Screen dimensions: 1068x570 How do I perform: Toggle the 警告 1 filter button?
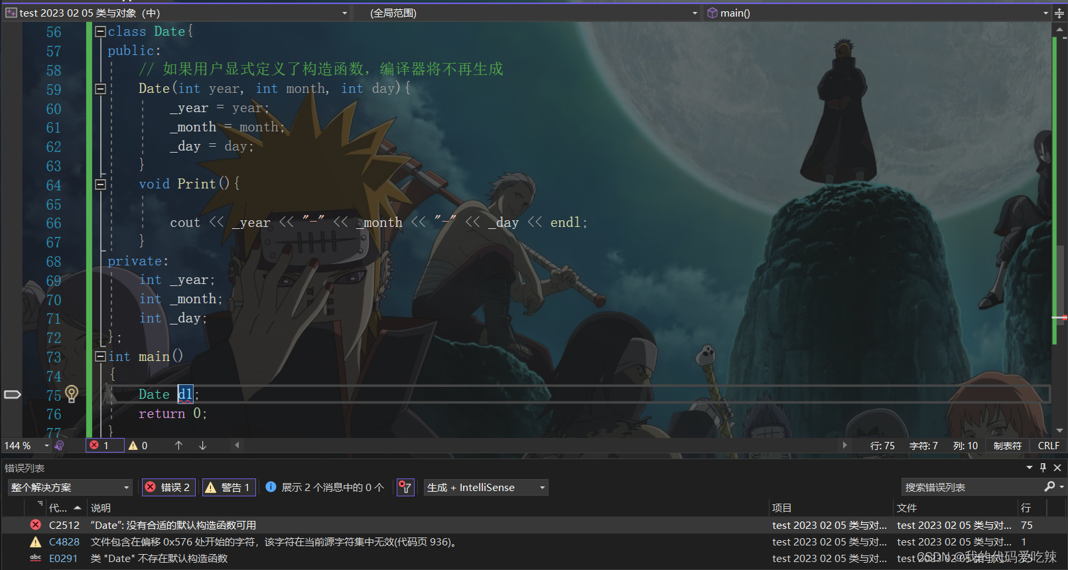click(228, 488)
